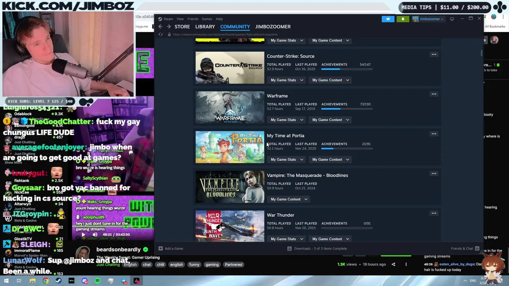The height and width of the screenshot is (286, 509).
Task: Expand My Game Content for Counter-Strike: Source
Action: click(x=330, y=80)
